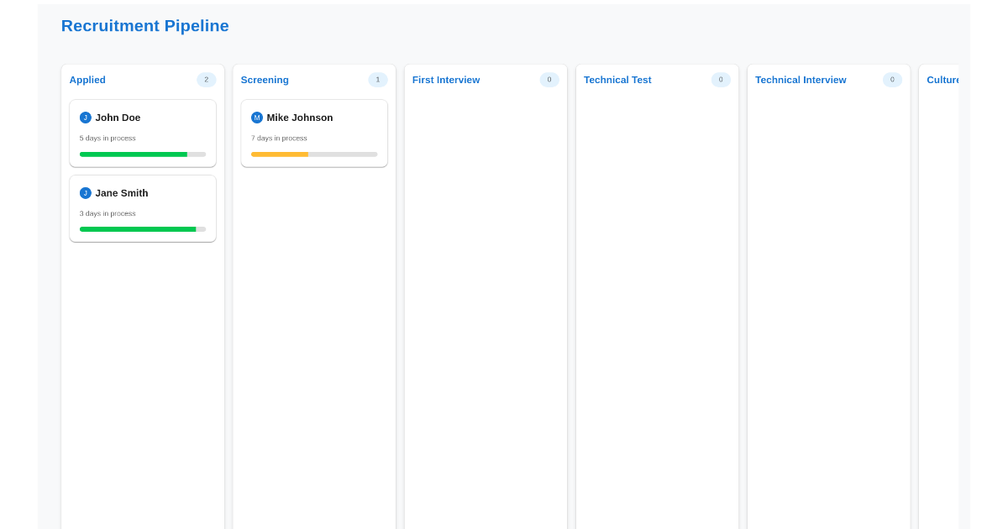Click the zero badge on First Interview
Image resolution: width=1008 pixels, height=529 pixels.
549,79
